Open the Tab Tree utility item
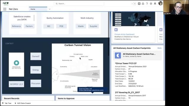Screen dimensions: 189x106 click(x=7, y=103)
